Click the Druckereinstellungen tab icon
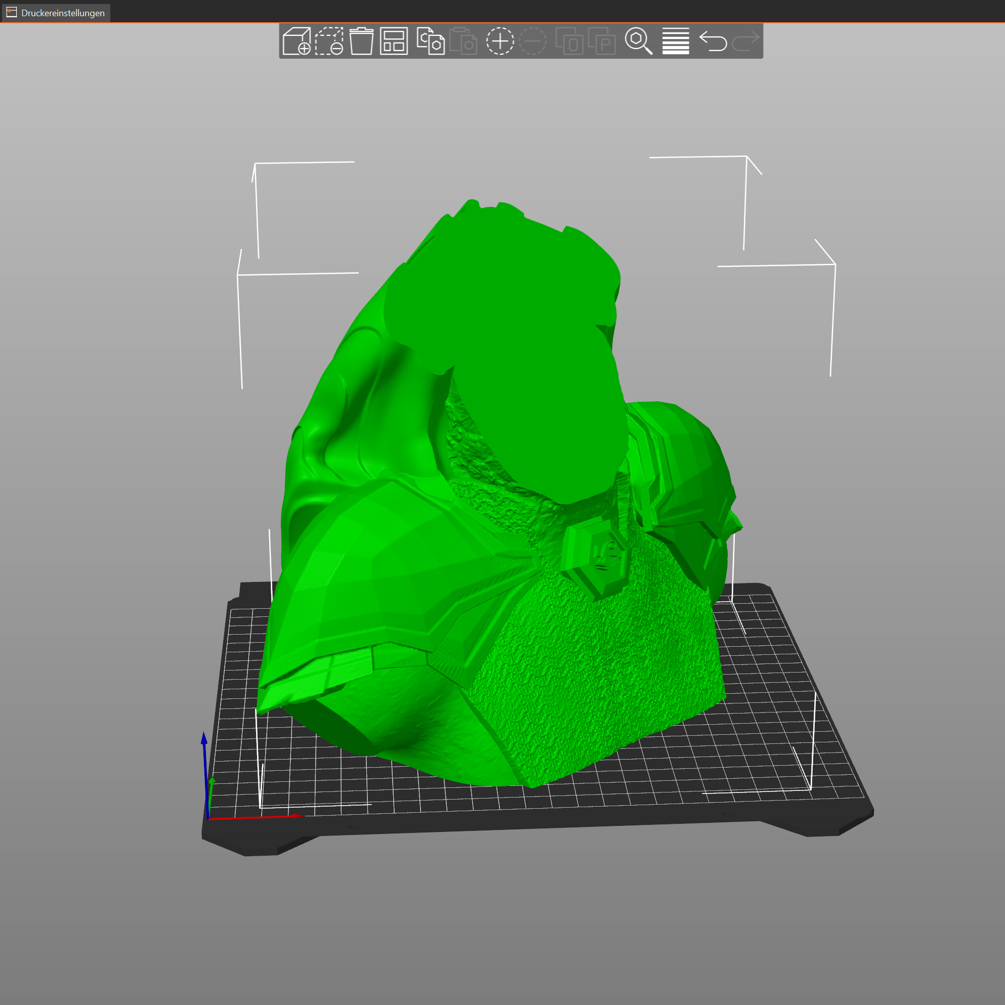This screenshot has height=1005, width=1005. tap(12, 13)
